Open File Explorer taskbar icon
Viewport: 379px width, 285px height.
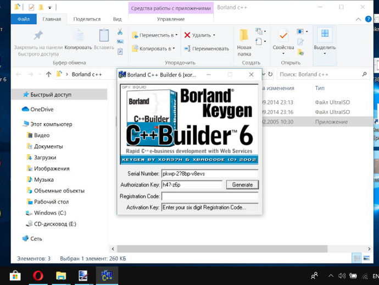pos(61,276)
